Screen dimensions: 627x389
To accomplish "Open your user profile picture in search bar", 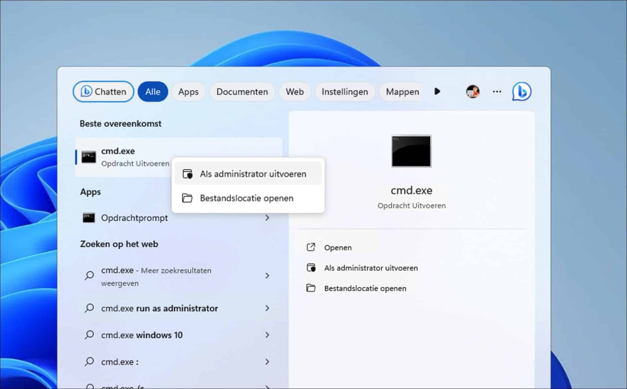I will (473, 92).
